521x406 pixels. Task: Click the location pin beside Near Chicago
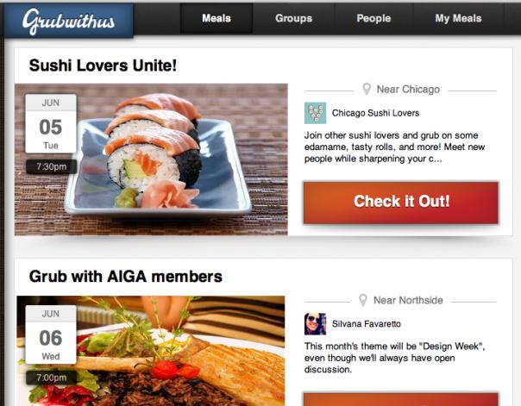(x=366, y=89)
